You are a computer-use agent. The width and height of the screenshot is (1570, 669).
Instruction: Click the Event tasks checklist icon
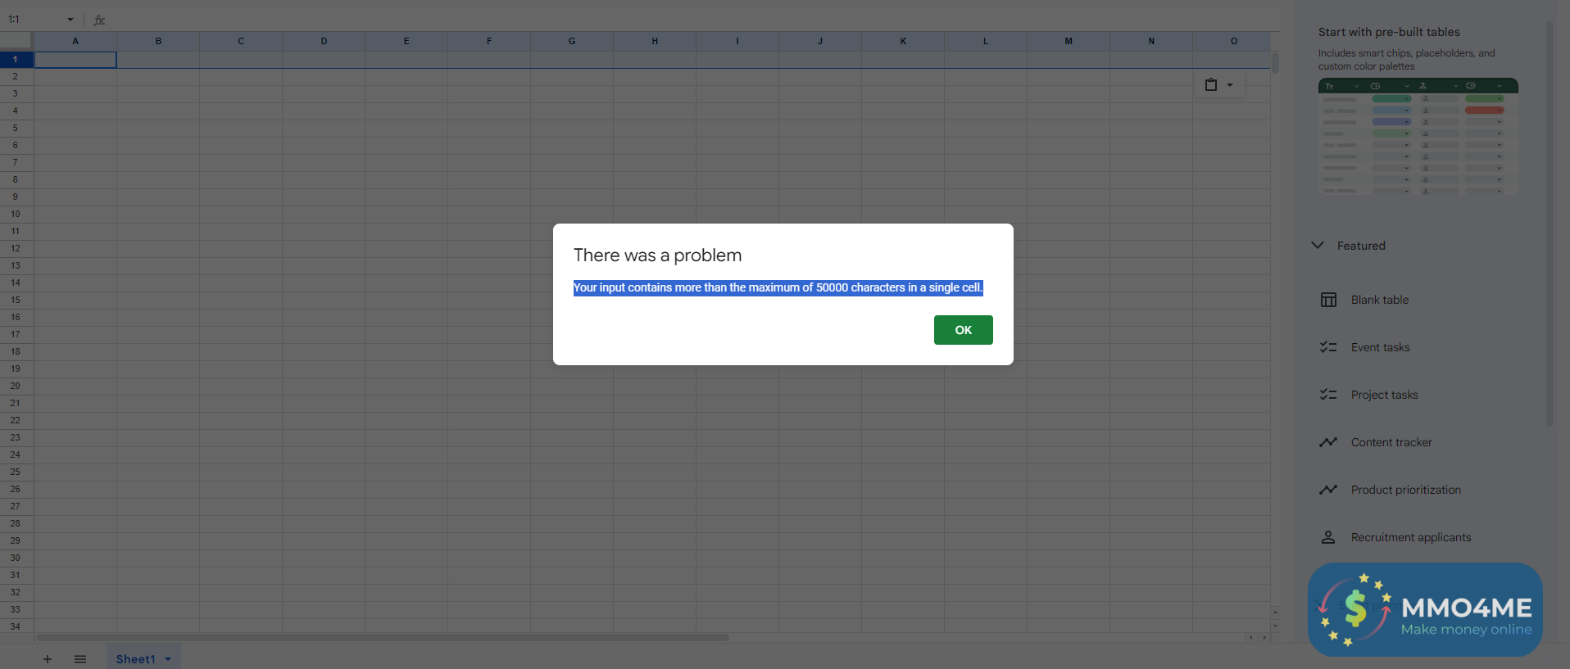coord(1328,347)
